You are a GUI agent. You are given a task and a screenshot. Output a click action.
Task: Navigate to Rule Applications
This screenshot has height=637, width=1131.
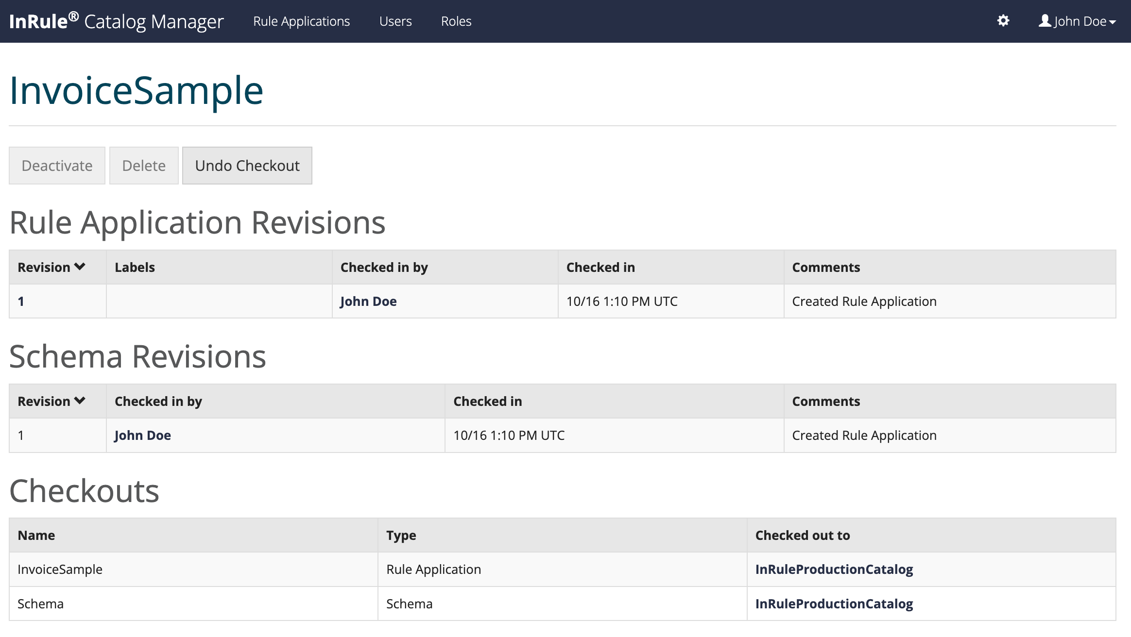(302, 21)
